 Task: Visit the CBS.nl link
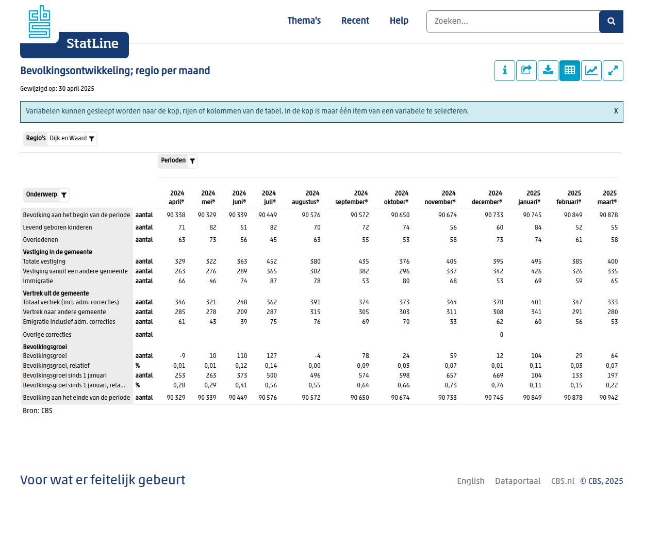pos(563,481)
